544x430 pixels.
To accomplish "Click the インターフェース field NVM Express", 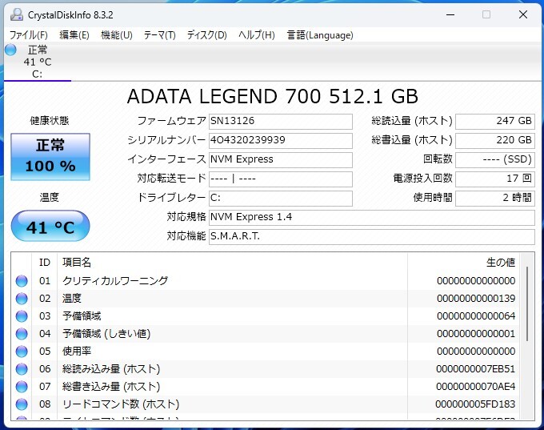I will [280, 159].
